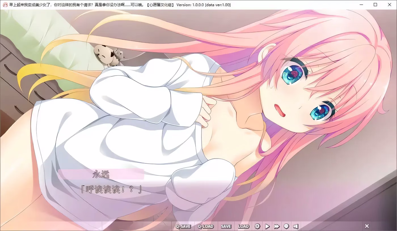
Task: Open the SAVE menu
Action: (226, 226)
